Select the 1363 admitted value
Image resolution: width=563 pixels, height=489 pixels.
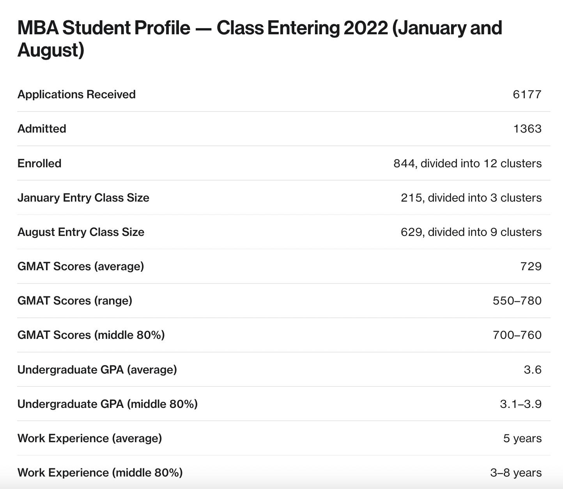click(x=527, y=129)
